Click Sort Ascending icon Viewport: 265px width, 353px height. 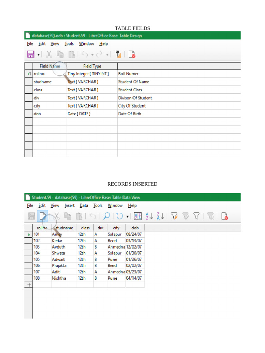(x=149, y=216)
